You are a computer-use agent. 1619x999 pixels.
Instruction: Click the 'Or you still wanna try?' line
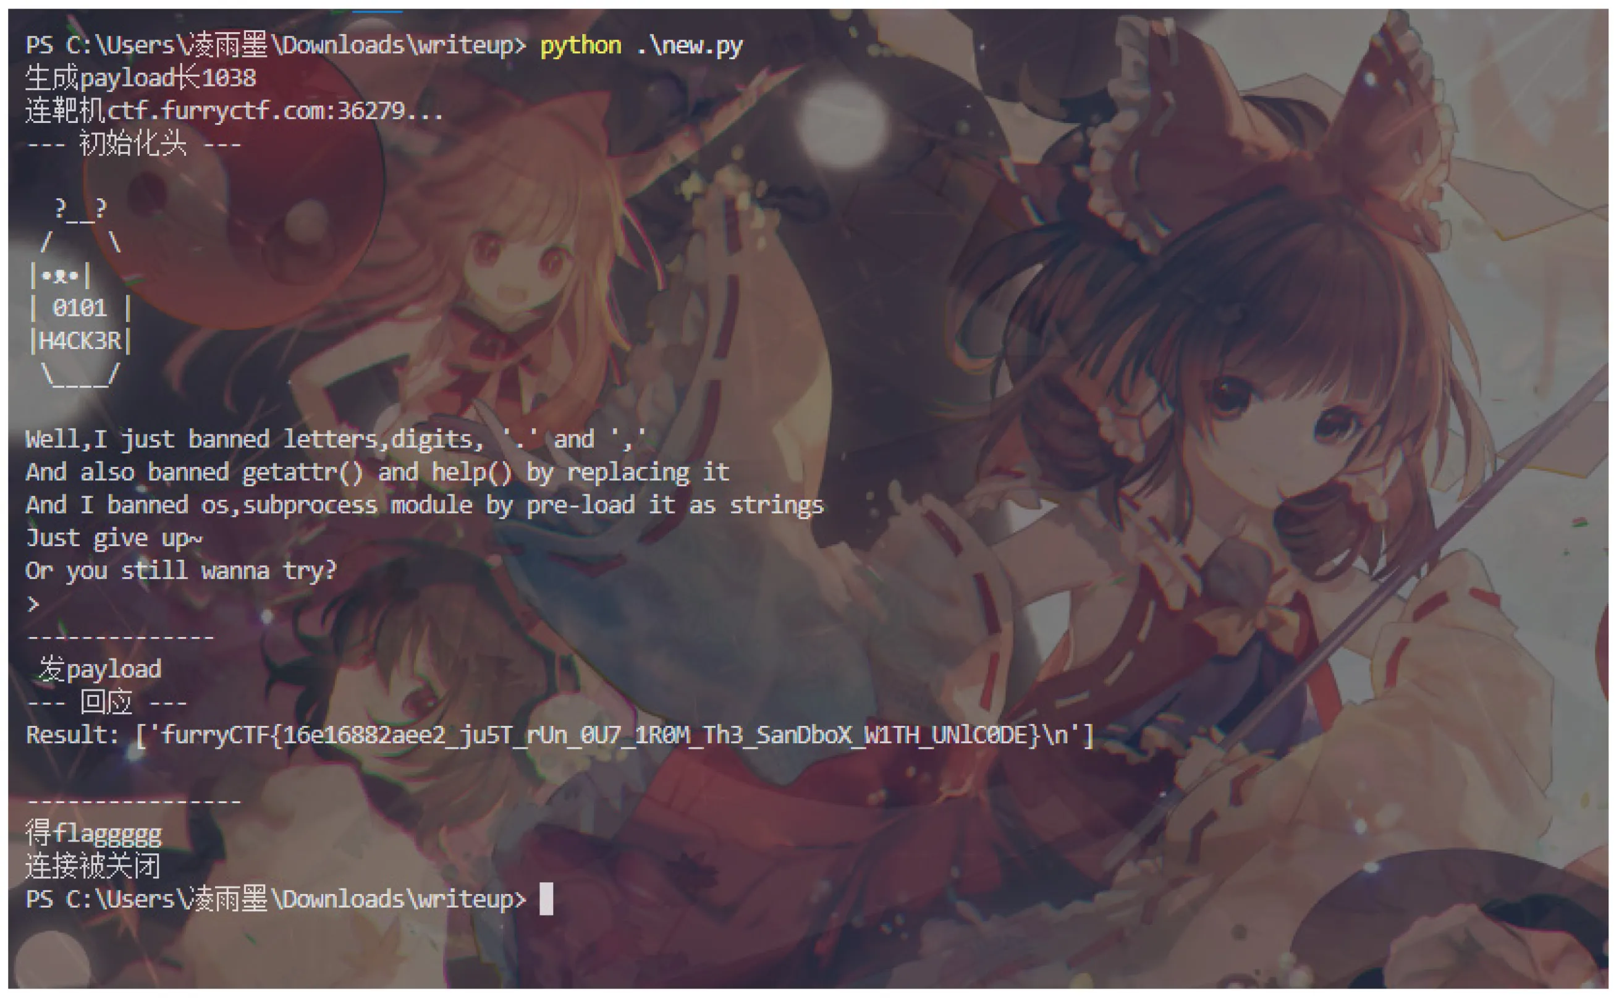[x=180, y=571]
